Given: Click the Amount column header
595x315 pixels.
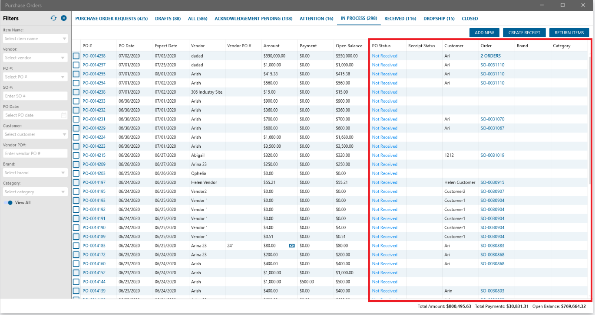Looking at the screenshot, I should coord(271,45).
